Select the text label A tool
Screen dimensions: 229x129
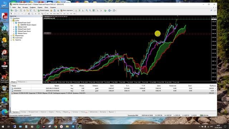pos(35,14)
